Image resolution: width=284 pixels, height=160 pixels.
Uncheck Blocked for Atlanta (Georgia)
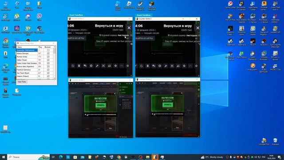[48, 53]
